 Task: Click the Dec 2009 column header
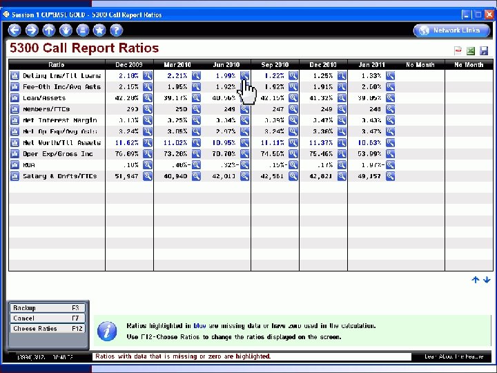(129, 65)
